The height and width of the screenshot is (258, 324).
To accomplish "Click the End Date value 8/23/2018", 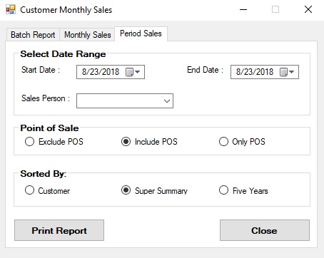I will tap(255, 72).
